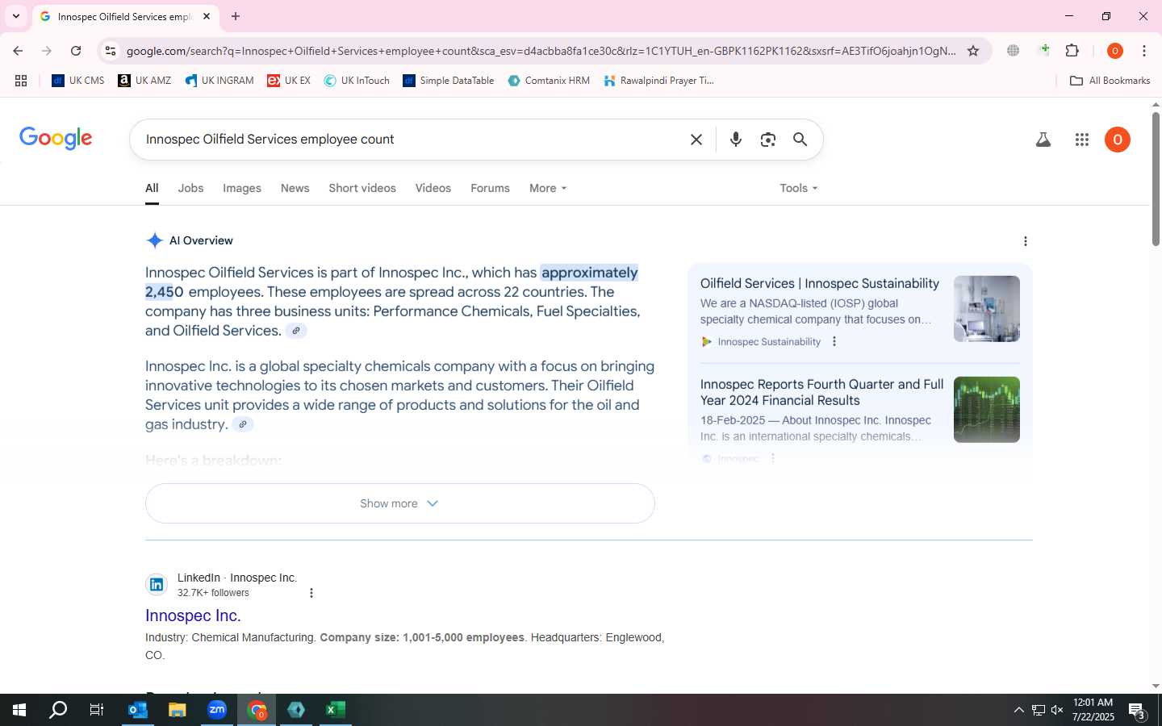Open the UK CMS bookmark
The height and width of the screenshot is (726, 1162).
coord(77,81)
